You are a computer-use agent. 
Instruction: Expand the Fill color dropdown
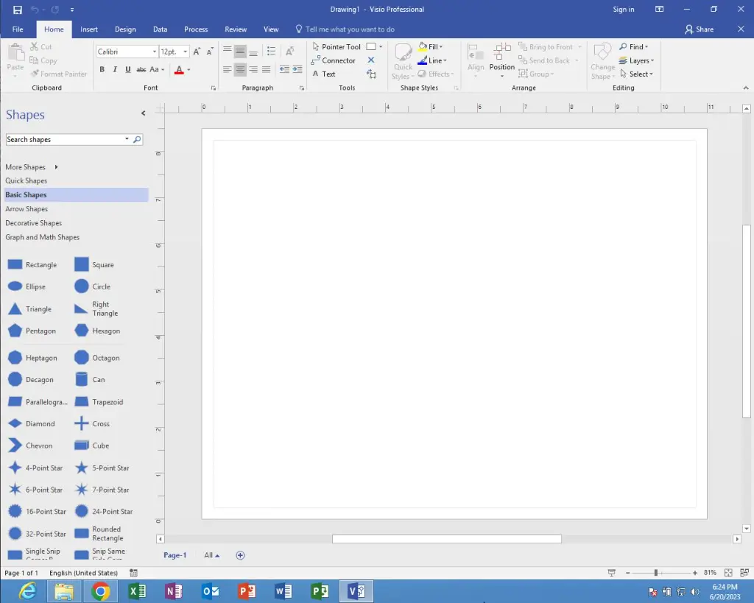pyautogui.click(x=441, y=46)
